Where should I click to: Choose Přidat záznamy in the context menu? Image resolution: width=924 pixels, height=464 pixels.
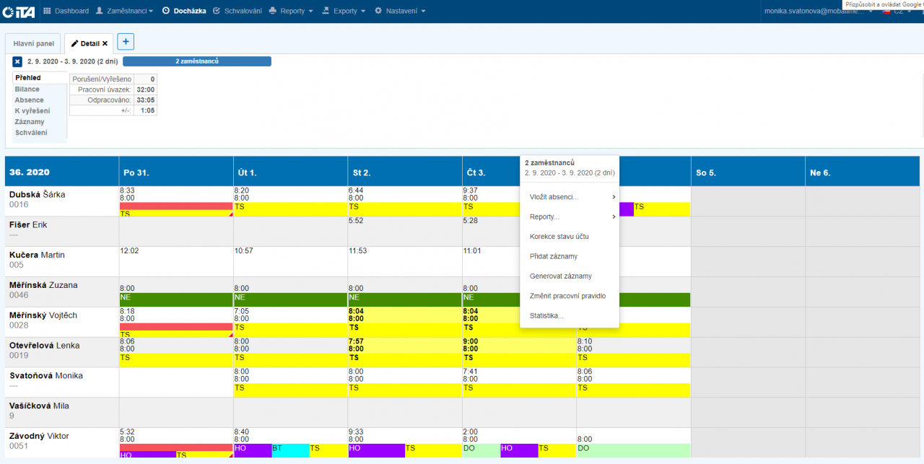pyautogui.click(x=553, y=256)
